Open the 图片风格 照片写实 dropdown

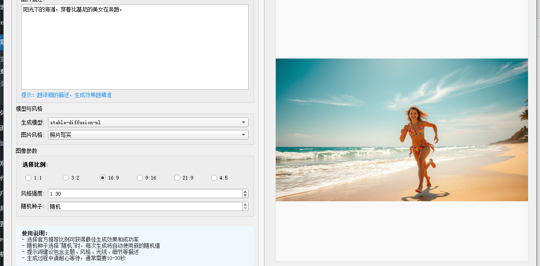(x=148, y=135)
